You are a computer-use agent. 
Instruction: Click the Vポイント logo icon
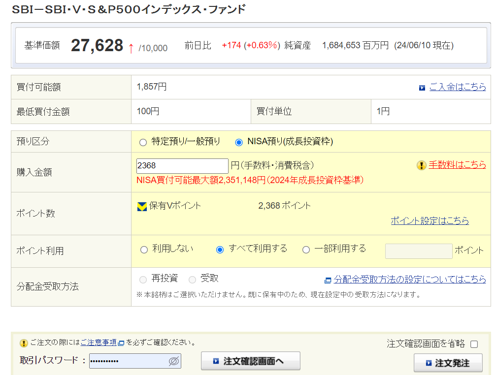tap(142, 206)
